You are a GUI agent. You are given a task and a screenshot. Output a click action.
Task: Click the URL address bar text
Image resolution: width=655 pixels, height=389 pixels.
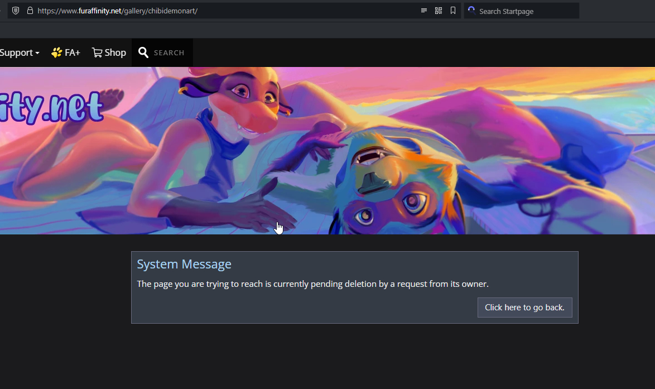117,11
